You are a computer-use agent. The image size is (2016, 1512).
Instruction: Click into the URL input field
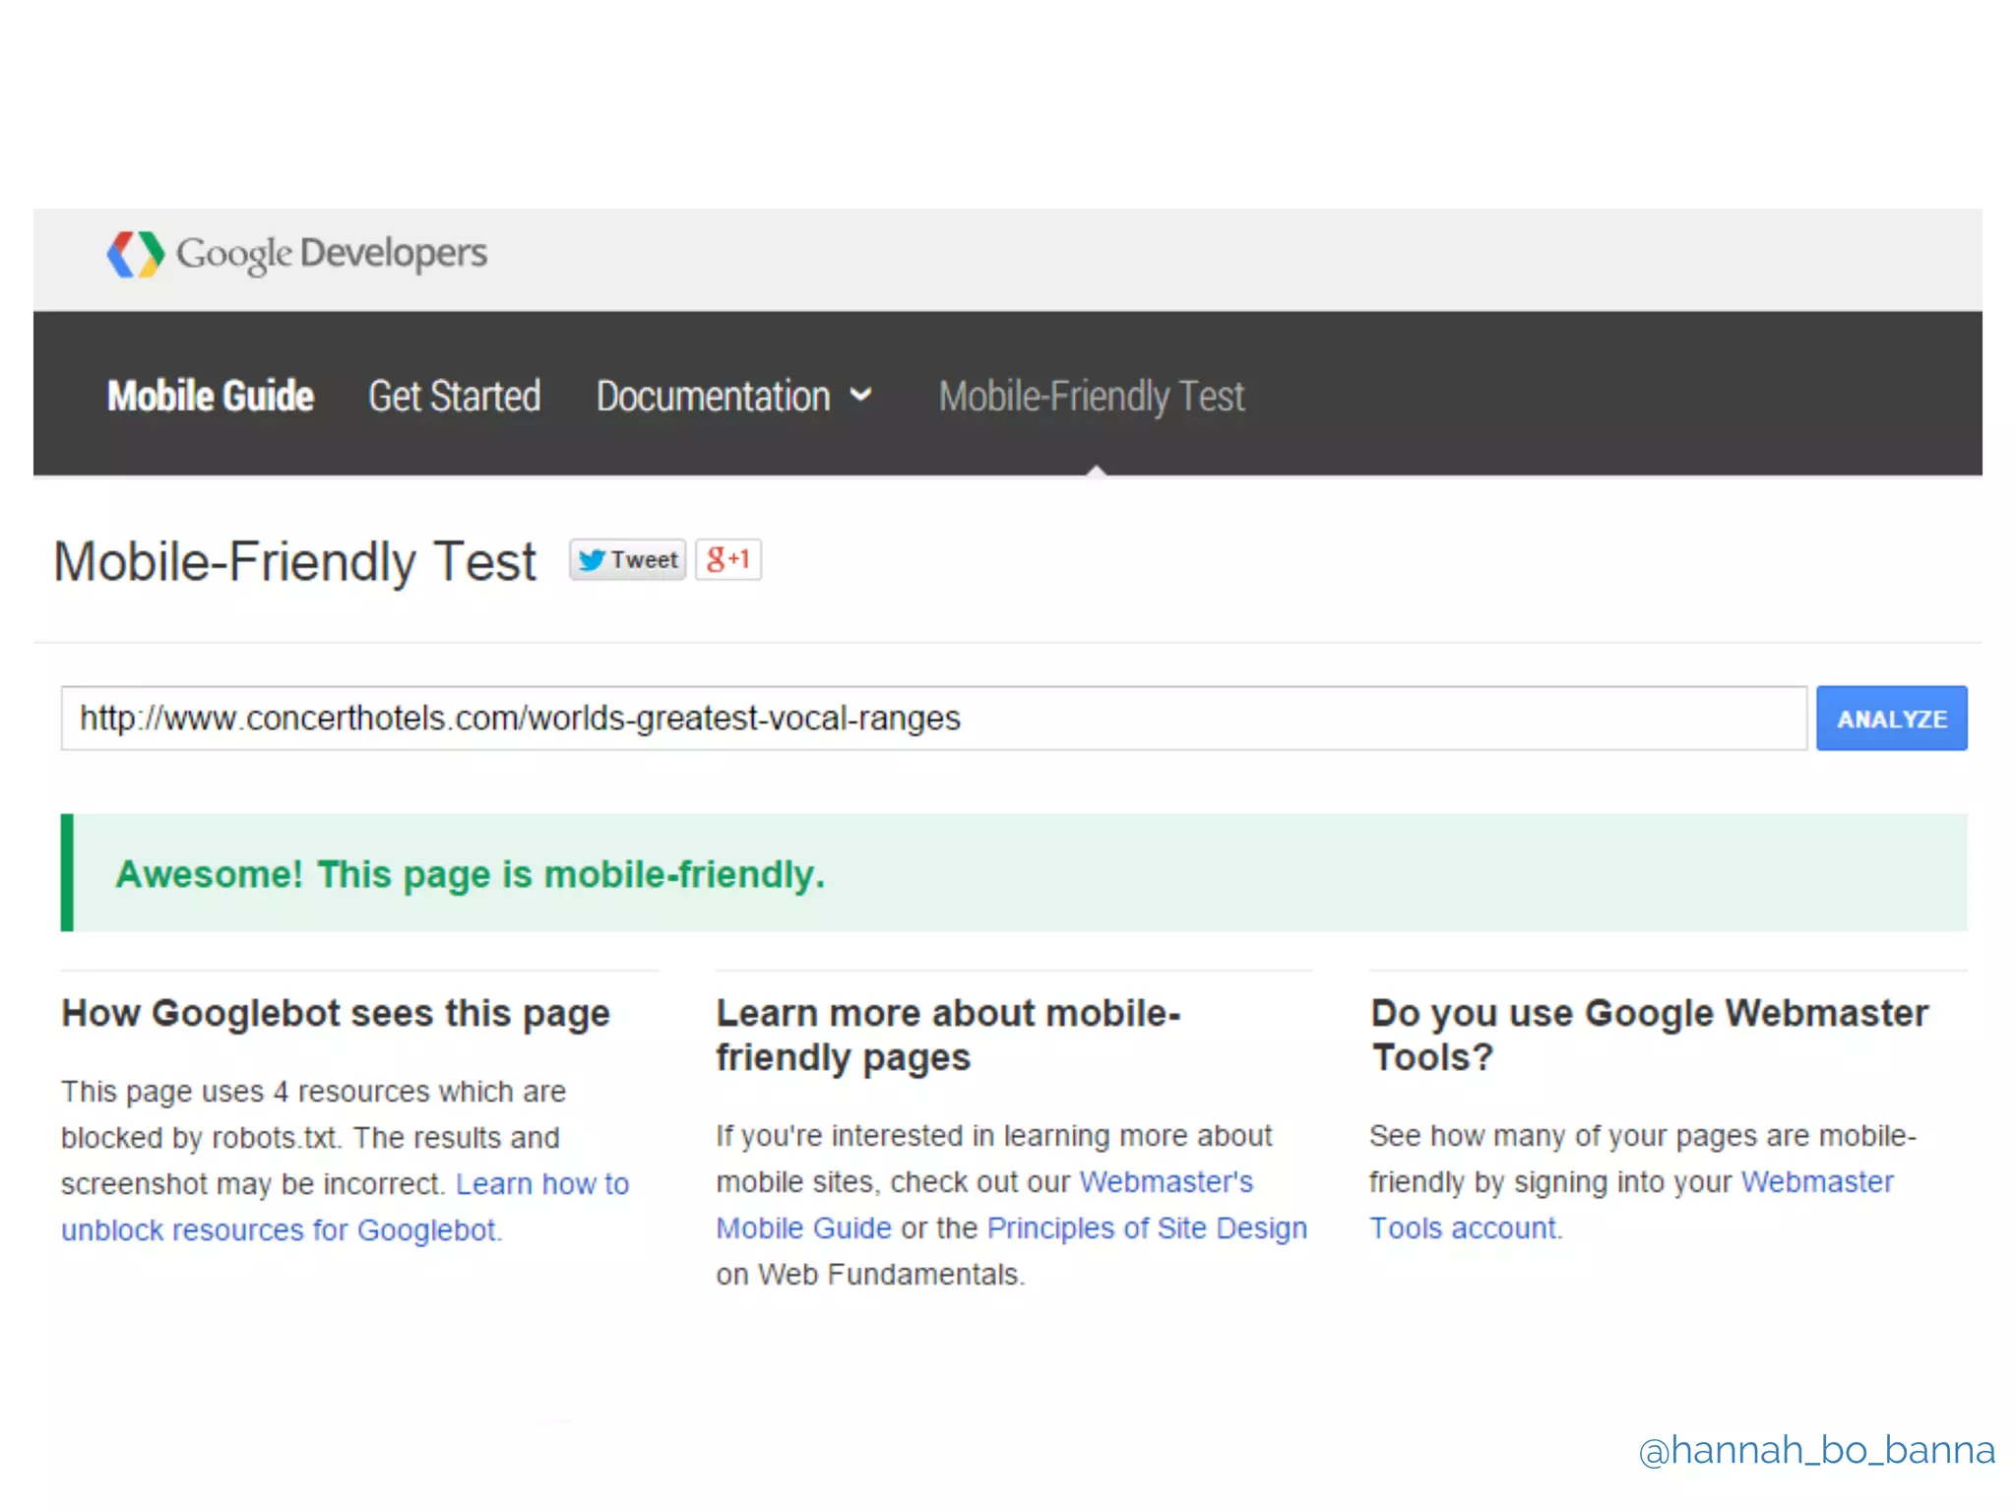click(932, 719)
